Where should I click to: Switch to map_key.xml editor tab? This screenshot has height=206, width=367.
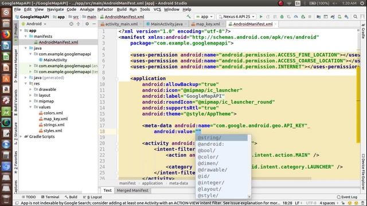[208, 24]
